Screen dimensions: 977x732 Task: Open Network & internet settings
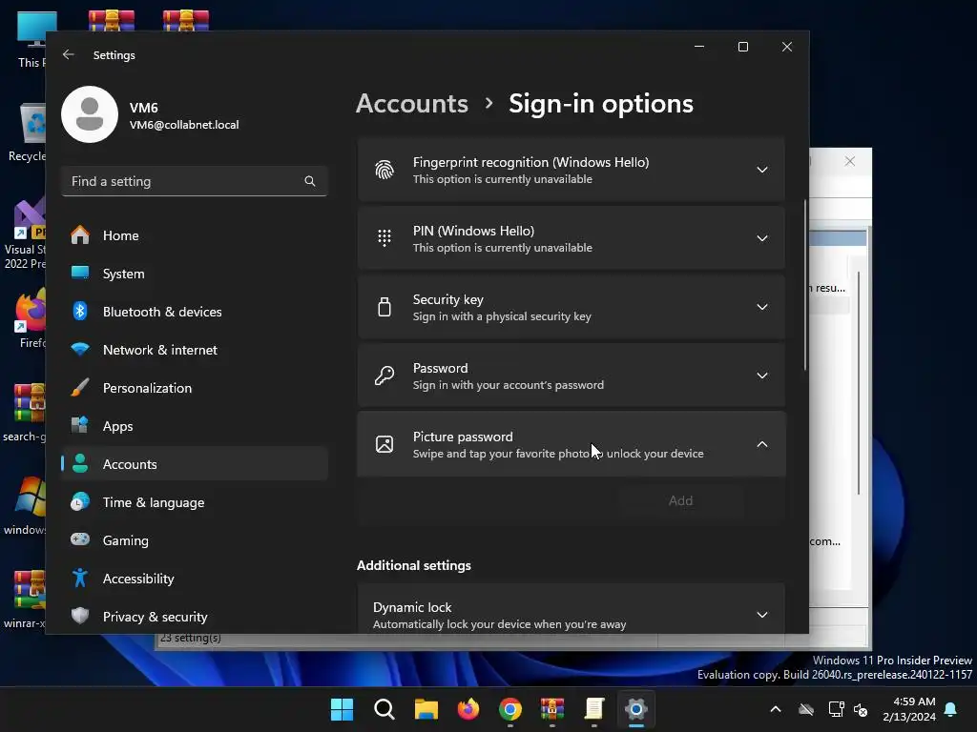click(195, 350)
